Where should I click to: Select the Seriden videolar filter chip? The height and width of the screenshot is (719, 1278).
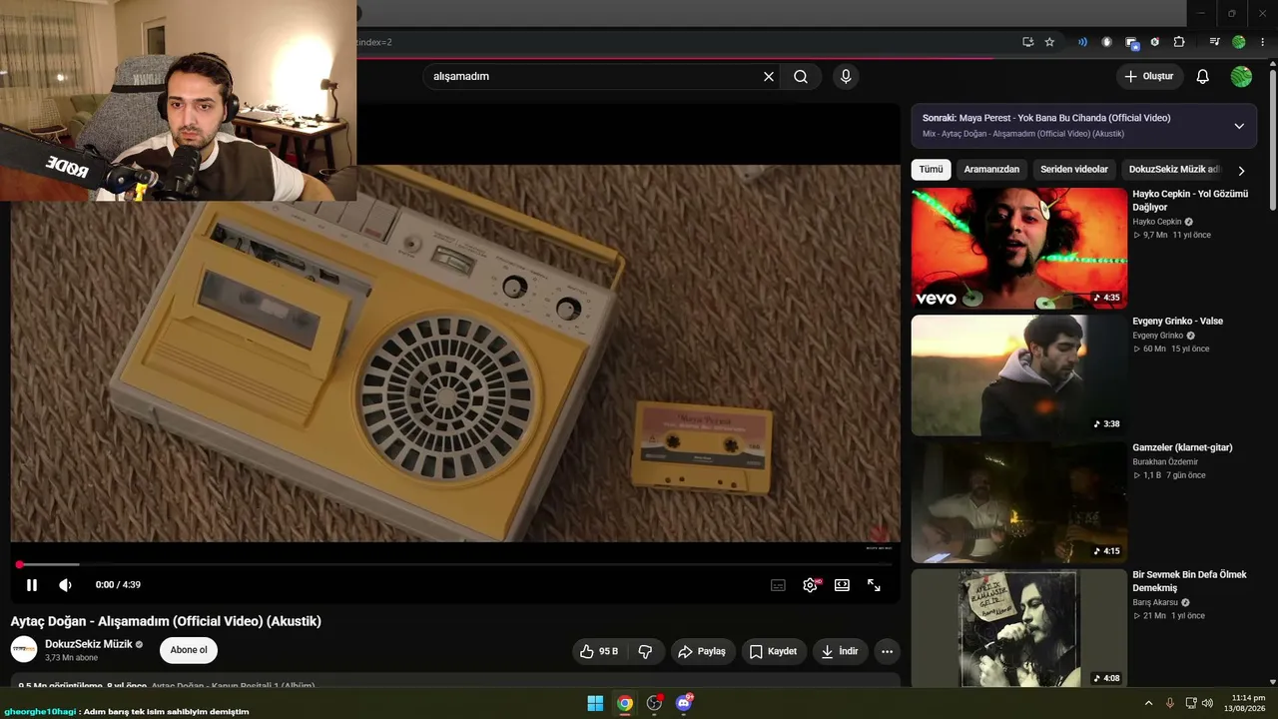(x=1074, y=170)
